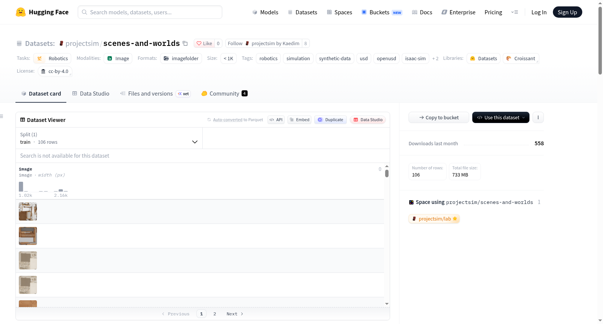Screen dimensions: 603x324
Task: Open Data Studio from the viewer header
Action: (x=368, y=120)
